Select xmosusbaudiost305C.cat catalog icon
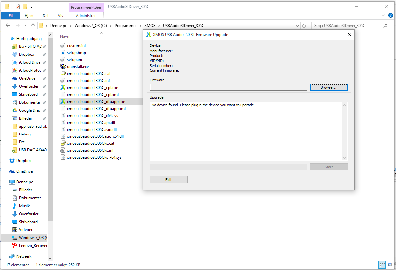Screen dimensions: 396x270 click(x=63, y=74)
